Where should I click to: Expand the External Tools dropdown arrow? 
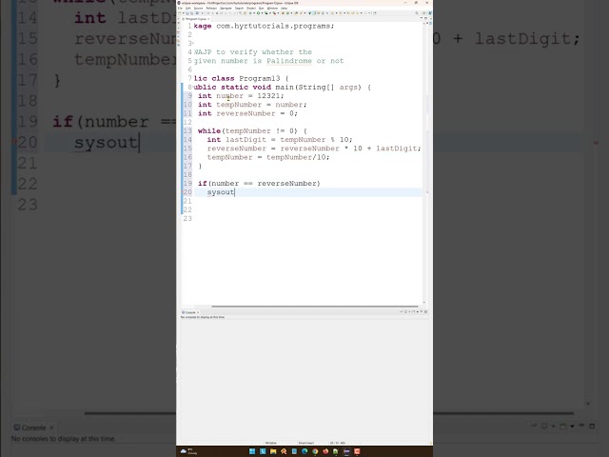tap(278, 12)
